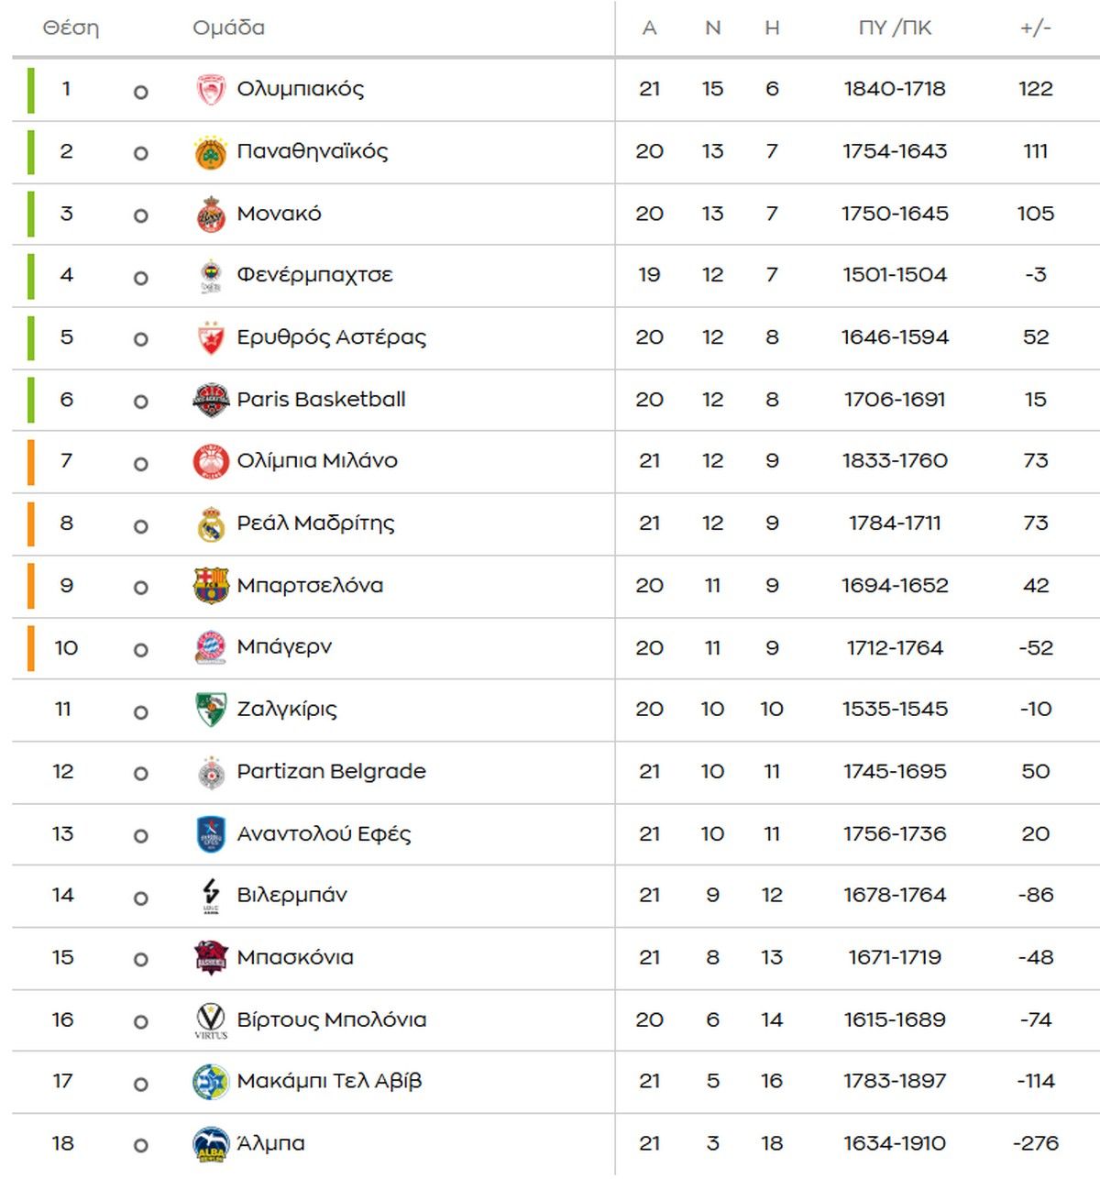Click the Maccabi Tel Aviv logo
The width and height of the screenshot is (1100, 1179).
click(x=211, y=1082)
